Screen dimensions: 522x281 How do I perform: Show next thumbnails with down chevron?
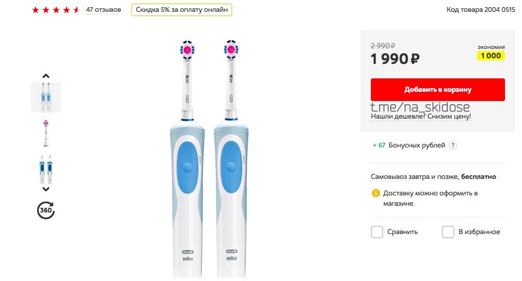[x=46, y=189]
